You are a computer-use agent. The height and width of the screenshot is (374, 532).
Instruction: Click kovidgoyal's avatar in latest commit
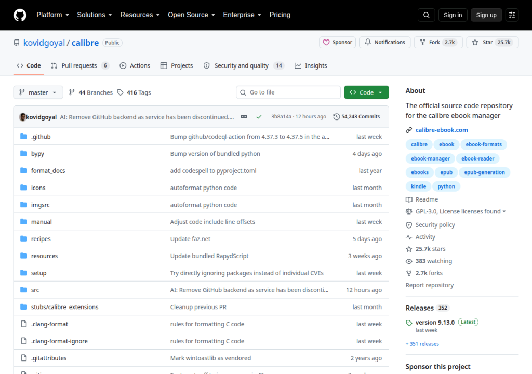[x=23, y=117]
